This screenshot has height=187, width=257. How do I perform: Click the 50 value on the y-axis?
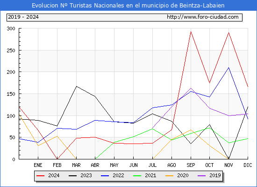pos(12,137)
